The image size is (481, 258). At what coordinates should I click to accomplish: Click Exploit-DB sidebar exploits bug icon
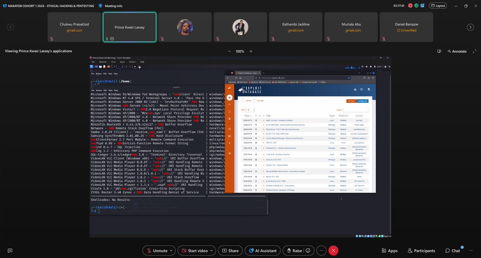pos(229,97)
